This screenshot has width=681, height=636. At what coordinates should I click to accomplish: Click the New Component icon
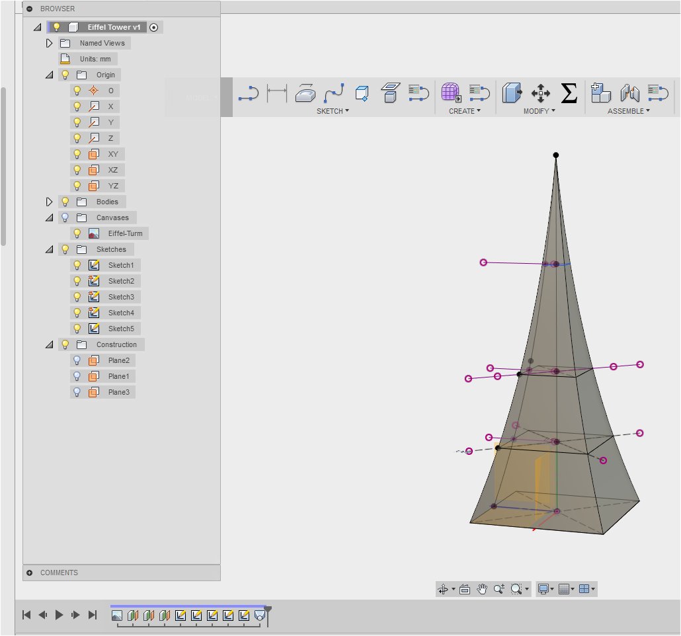[x=600, y=93]
